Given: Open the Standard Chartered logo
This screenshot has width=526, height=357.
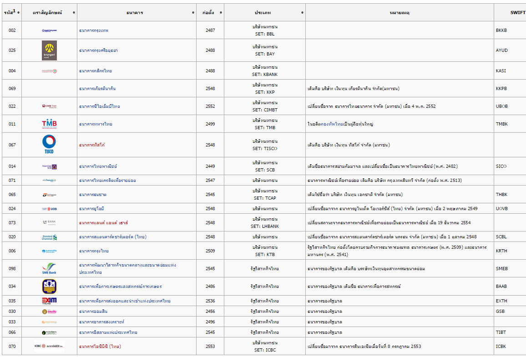Looking at the screenshot, I should [49, 237].
